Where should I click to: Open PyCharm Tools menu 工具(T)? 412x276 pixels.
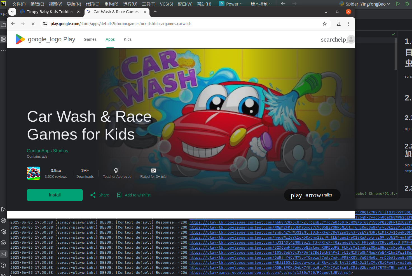click(149, 4)
